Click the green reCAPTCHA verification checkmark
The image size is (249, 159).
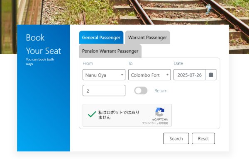[x=92, y=114]
